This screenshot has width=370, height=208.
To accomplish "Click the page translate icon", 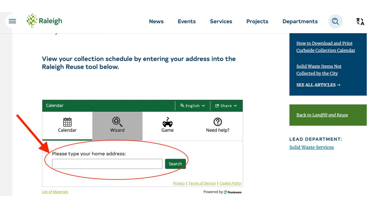I will coord(360,21).
